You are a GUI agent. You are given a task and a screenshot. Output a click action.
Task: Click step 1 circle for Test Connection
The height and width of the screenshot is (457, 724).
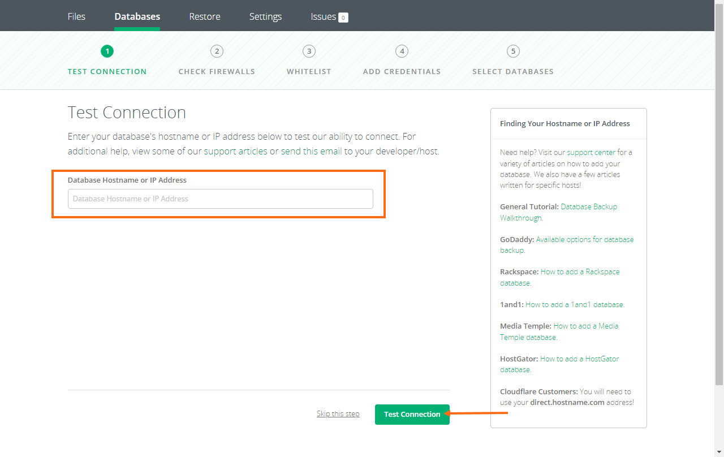coord(107,51)
